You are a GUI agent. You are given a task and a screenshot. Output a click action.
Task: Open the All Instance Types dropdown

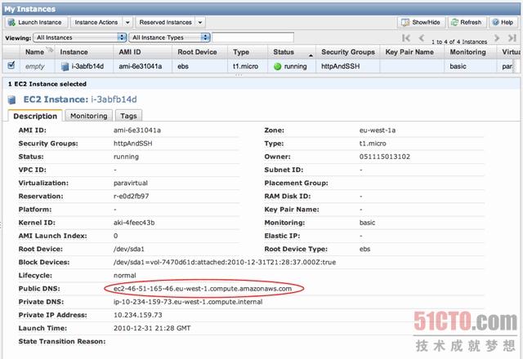[169, 38]
